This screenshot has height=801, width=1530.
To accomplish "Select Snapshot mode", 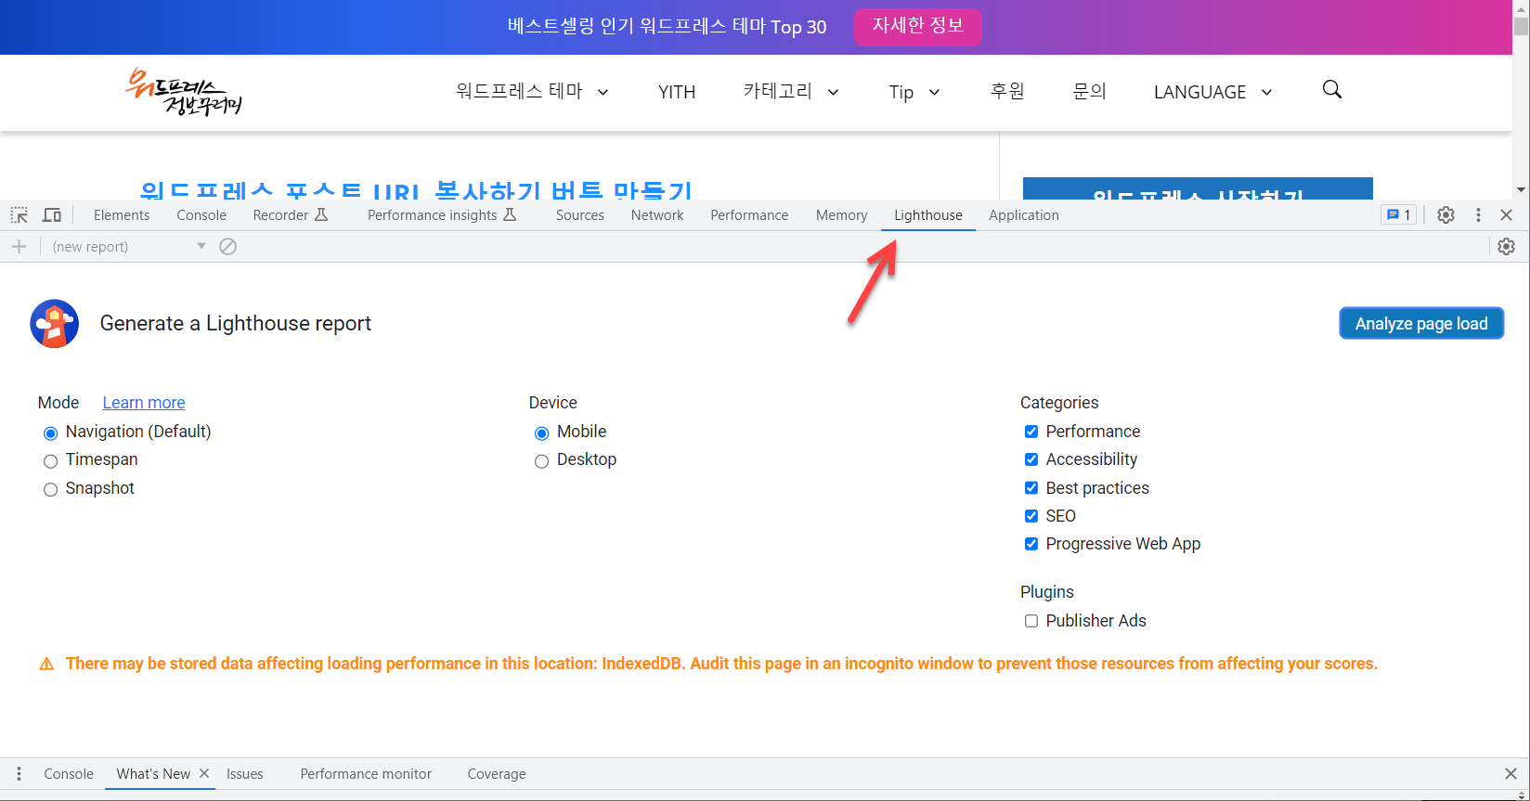I will [50, 489].
